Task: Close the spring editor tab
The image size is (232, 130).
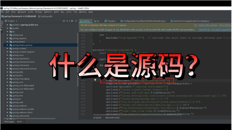Action: coord(91,21)
